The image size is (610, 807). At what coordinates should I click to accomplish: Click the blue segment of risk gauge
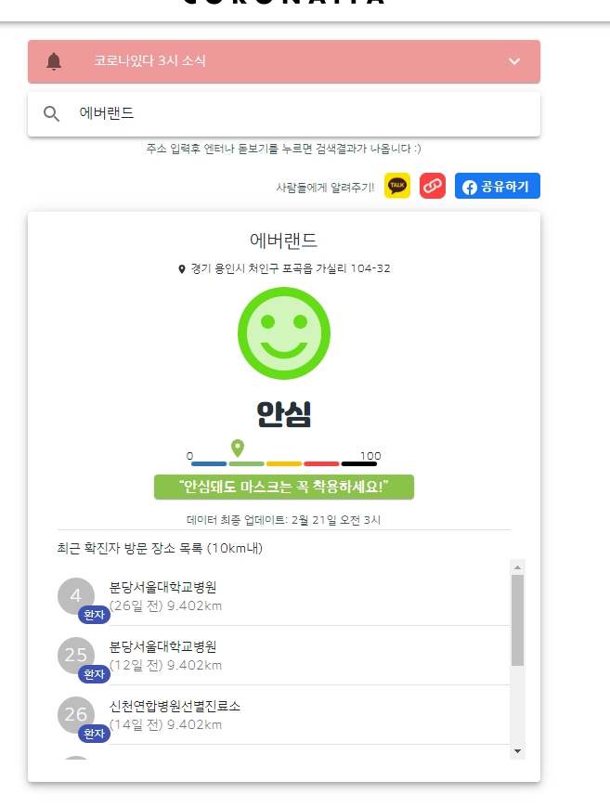pos(209,463)
